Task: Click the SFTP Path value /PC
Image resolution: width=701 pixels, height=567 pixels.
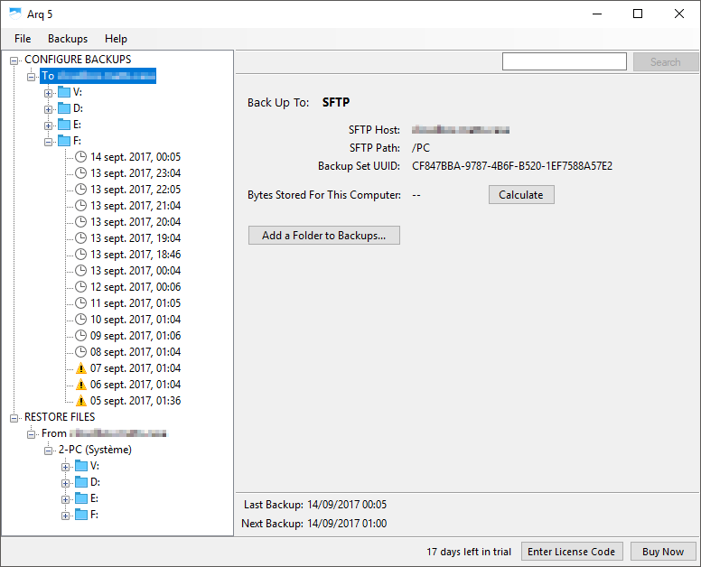Action: (x=421, y=148)
